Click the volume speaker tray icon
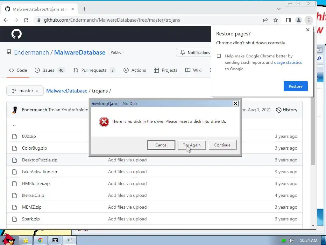 tap(291, 241)
